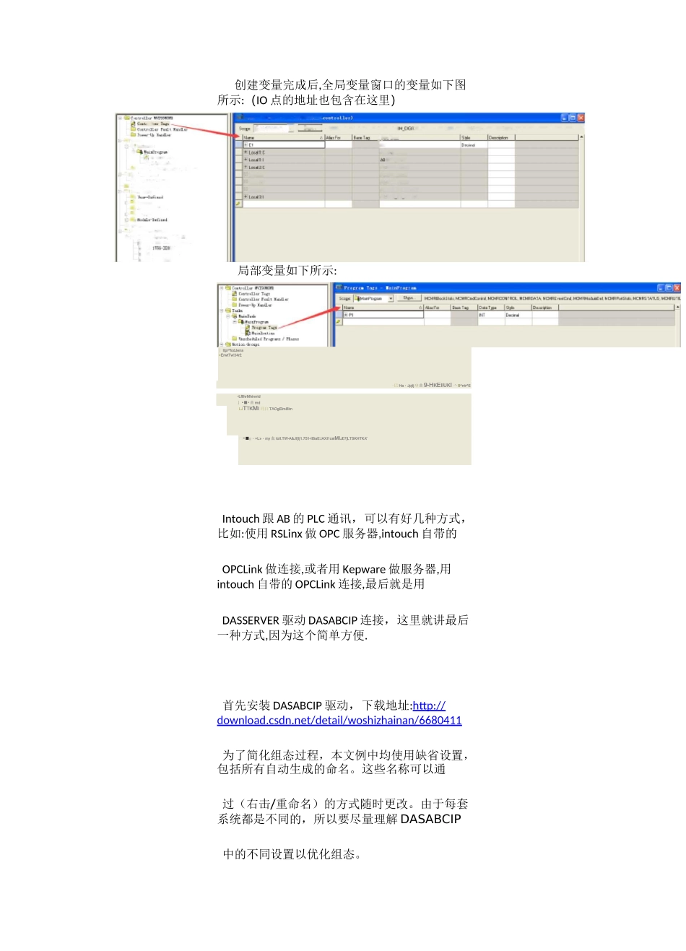Click Alias For header in controller tags window
This screenshot has width=686, height=951.
(338, 137)
